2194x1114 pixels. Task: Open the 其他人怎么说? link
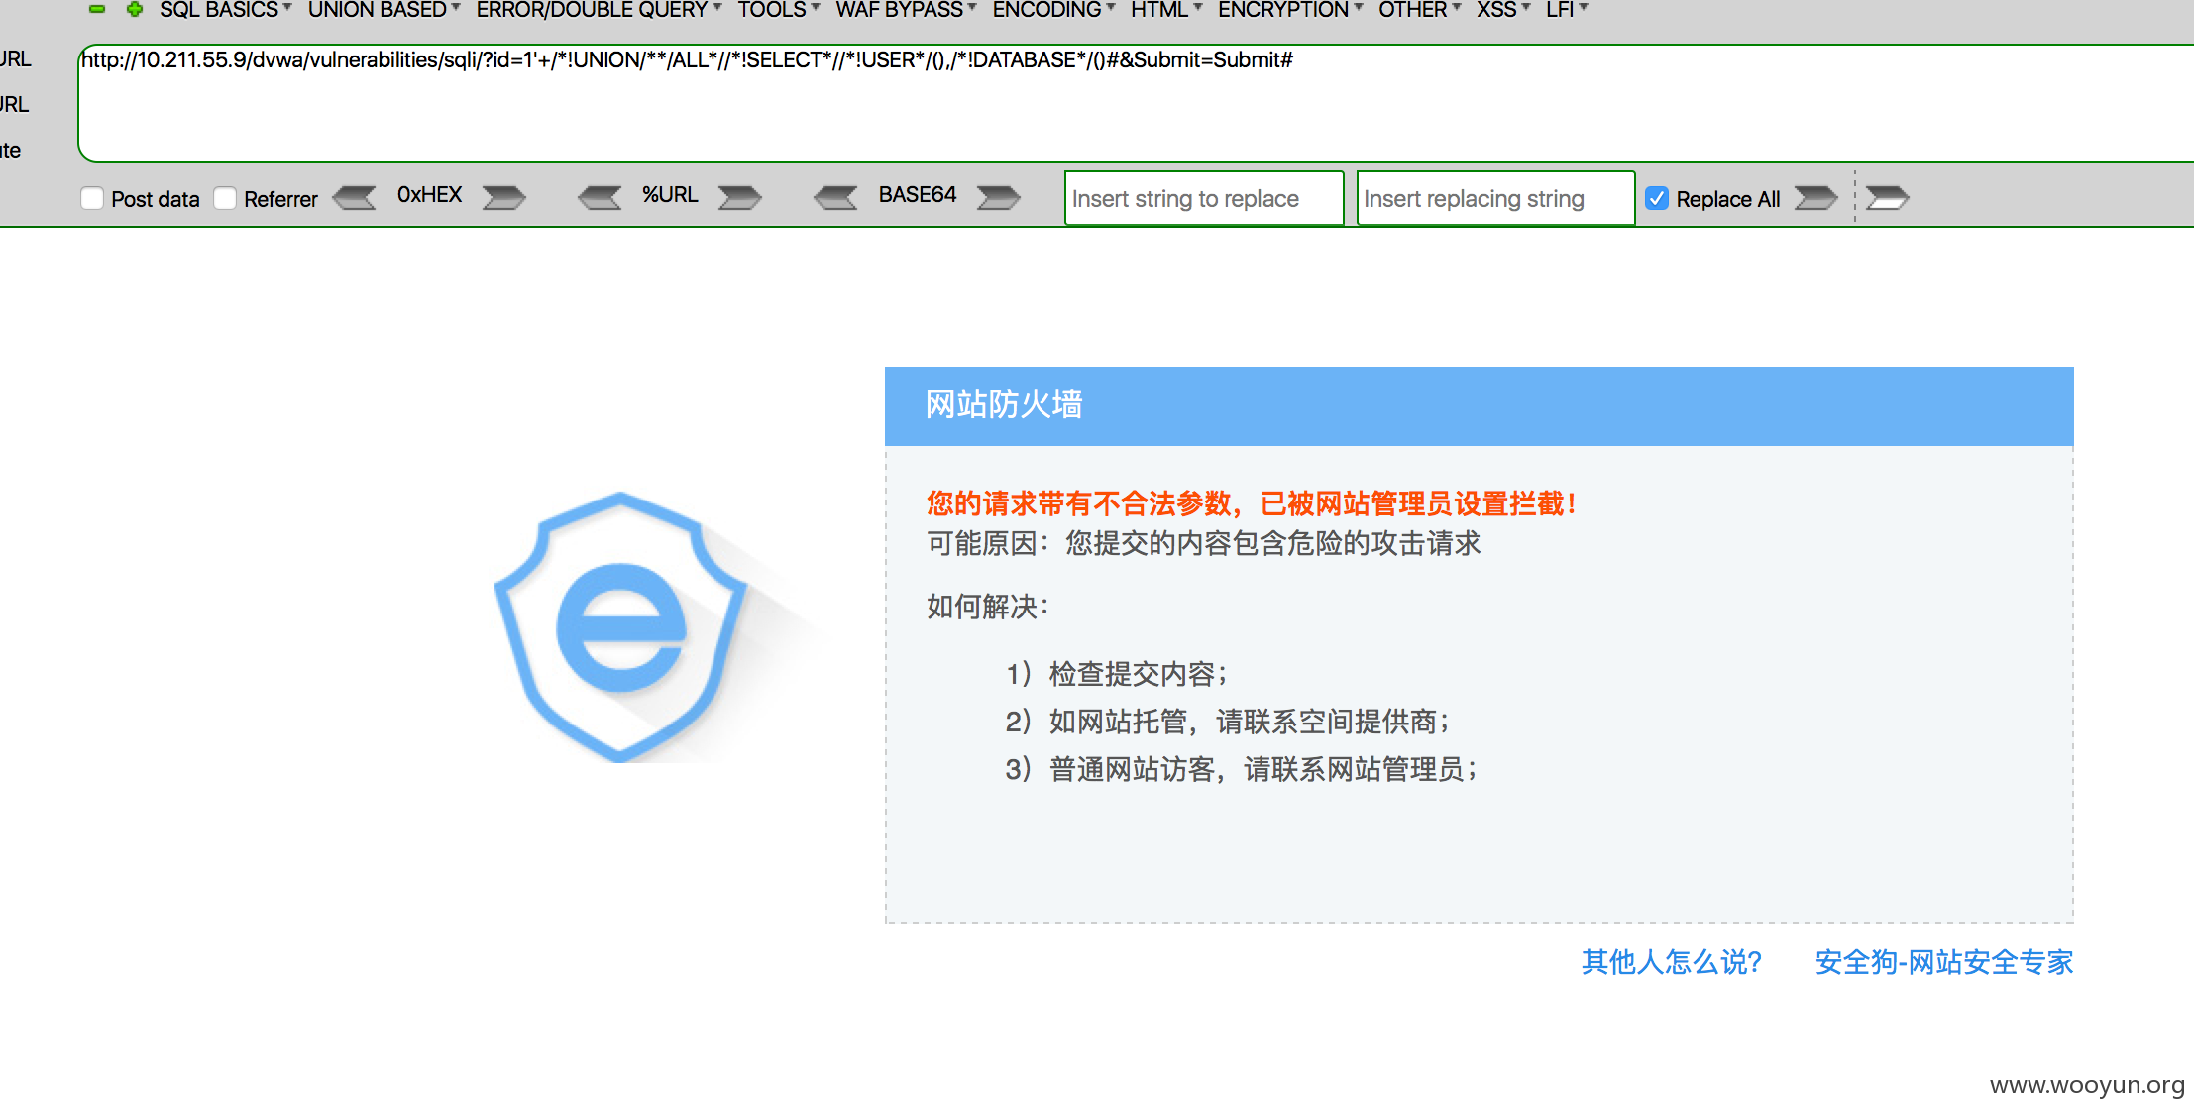tap(1671, 962)
